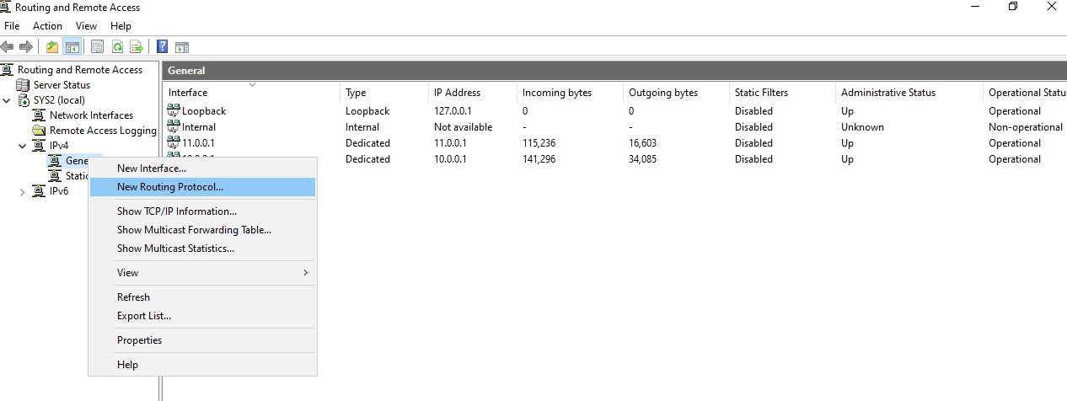Choose New Routing Protocol... from context menu
The image size is (1067, 401).
coord(202,187)
